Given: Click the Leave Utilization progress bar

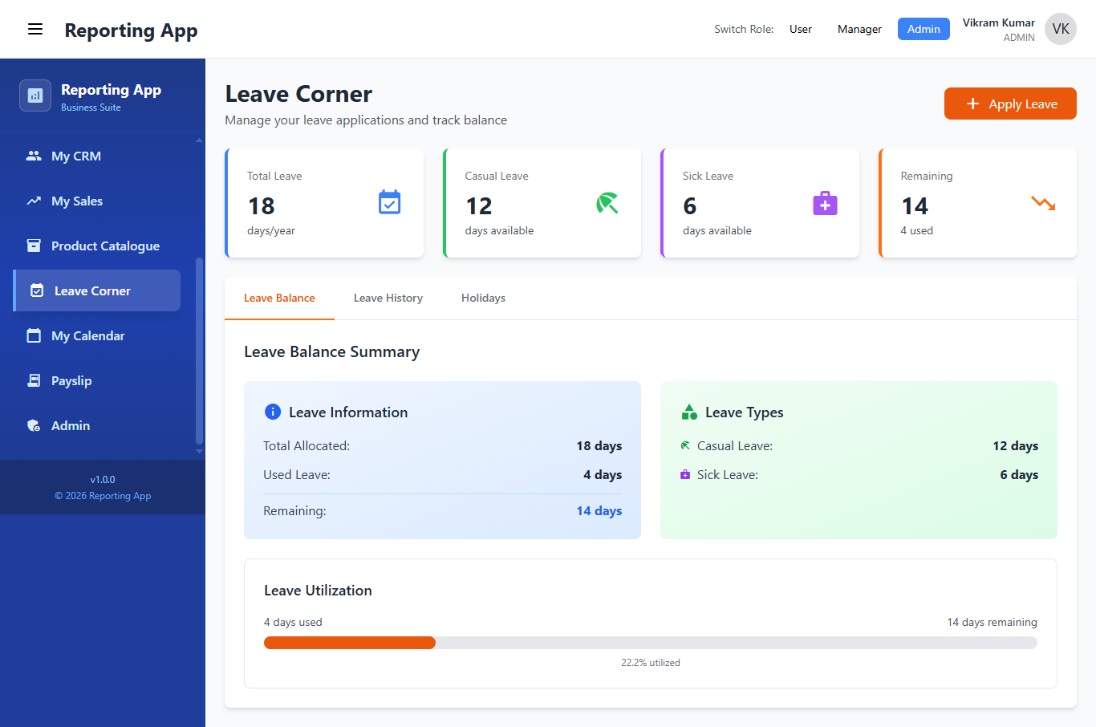Looking at the screenshot, I should pos(650,643).
